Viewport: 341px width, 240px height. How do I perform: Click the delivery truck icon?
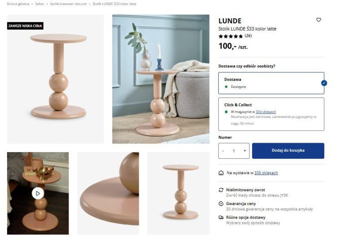click(x=221, y=218)
